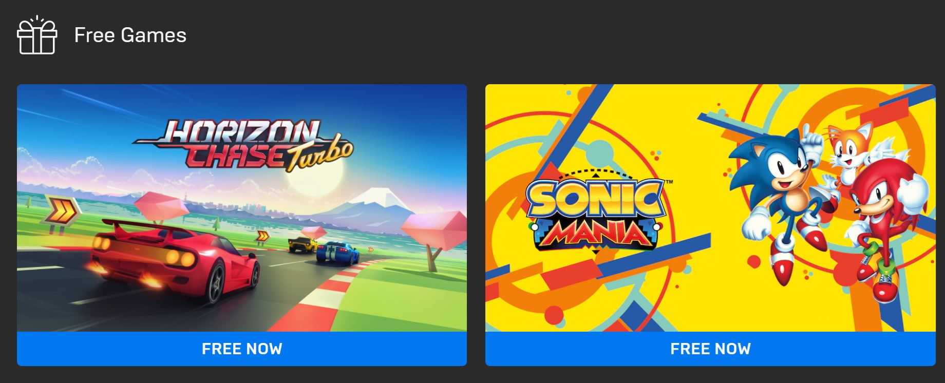This screenshot has height=383, width=945.
Task: Click the small chevron sign near yellow car
Action: (x=263, y=237)
